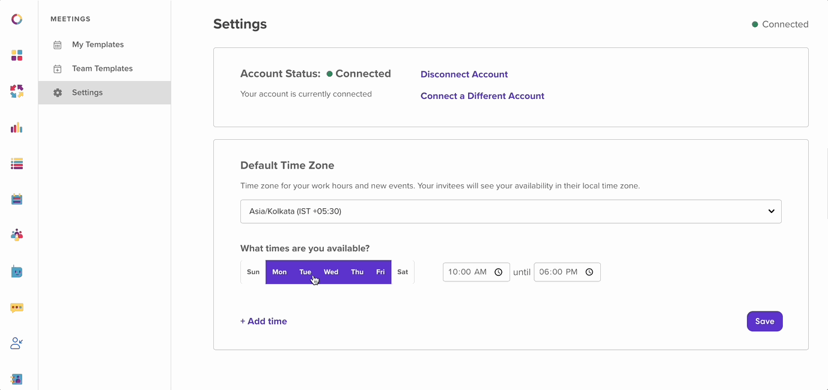Click the contact notebook icon at sidebar bottom
This screenshot has height=390, width=828.
pyautogui.click(x=17, y=379)
